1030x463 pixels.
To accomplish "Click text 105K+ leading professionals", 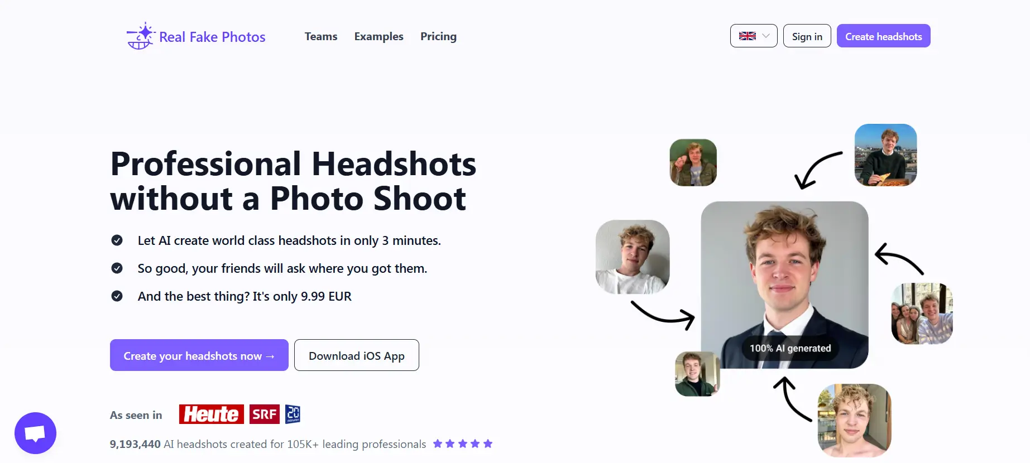I will (x=357, y=444).
